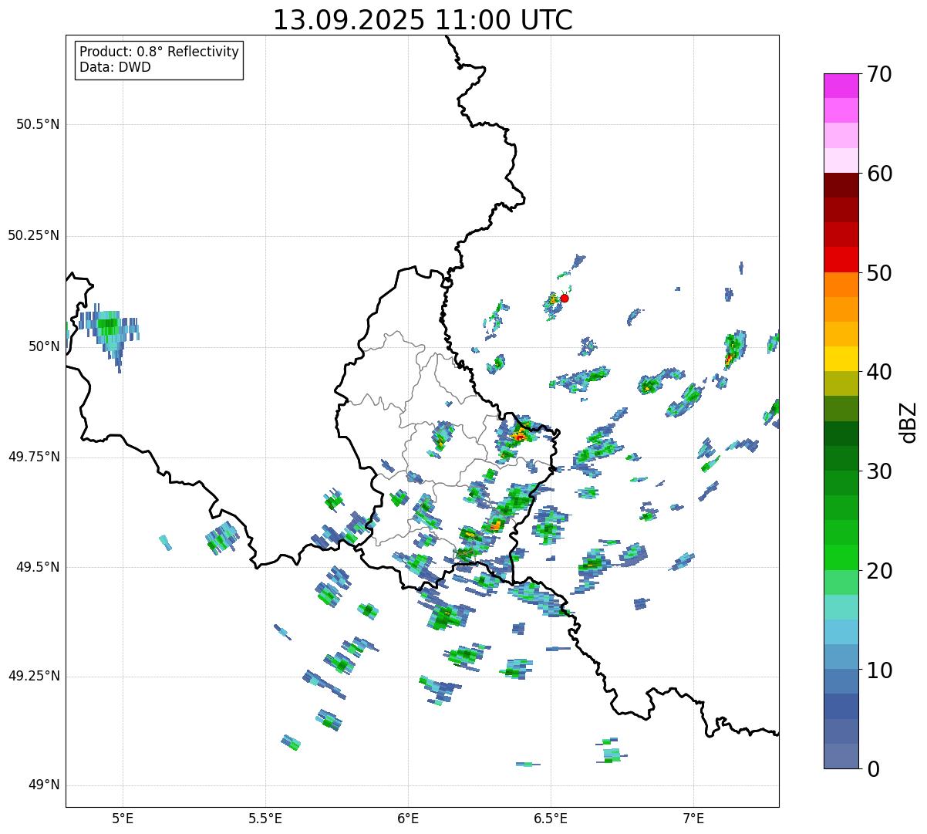
Task: Click the red station marker dot
Action: (x=565, y=298)
